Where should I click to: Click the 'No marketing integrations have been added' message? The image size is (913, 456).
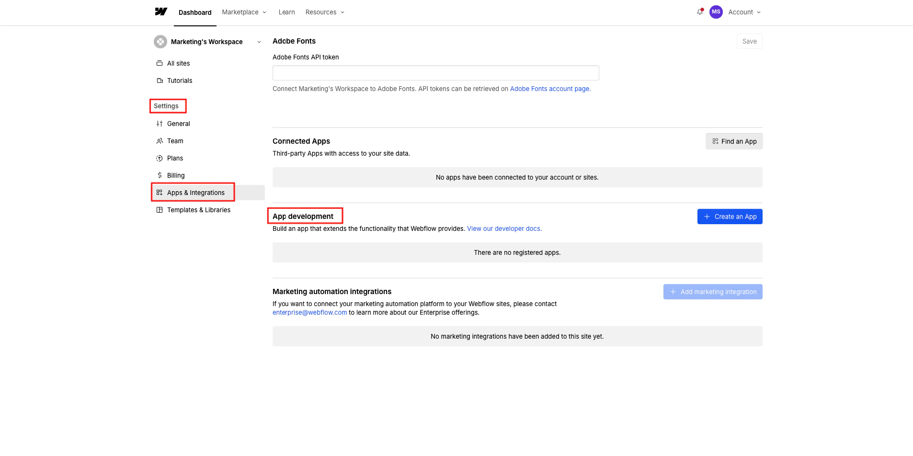click(x=517, y=336)
